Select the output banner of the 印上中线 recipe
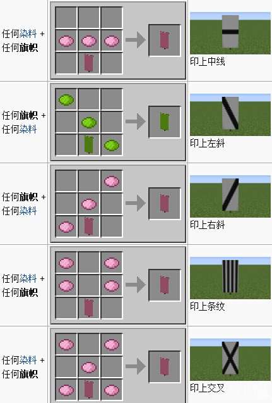Screen dimensions: 272x403 click(164, 40)
